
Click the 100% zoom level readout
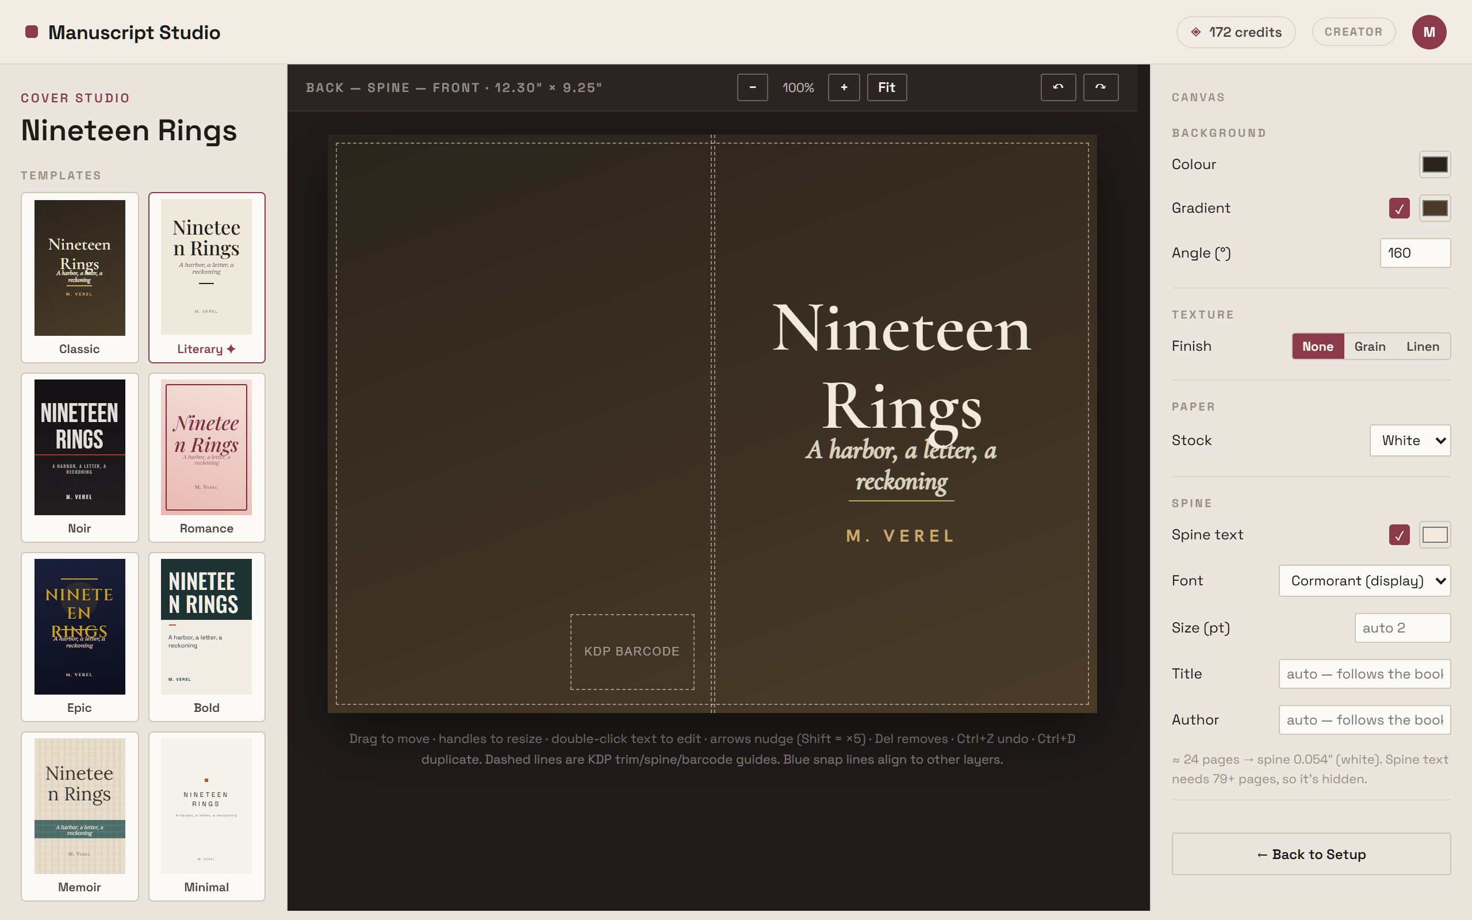798,87
